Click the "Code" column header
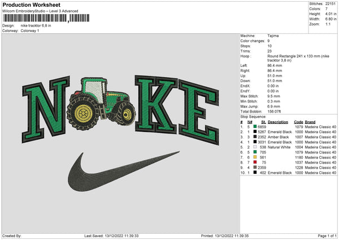Viewport: 339px width, 240px height. [298, 122]
